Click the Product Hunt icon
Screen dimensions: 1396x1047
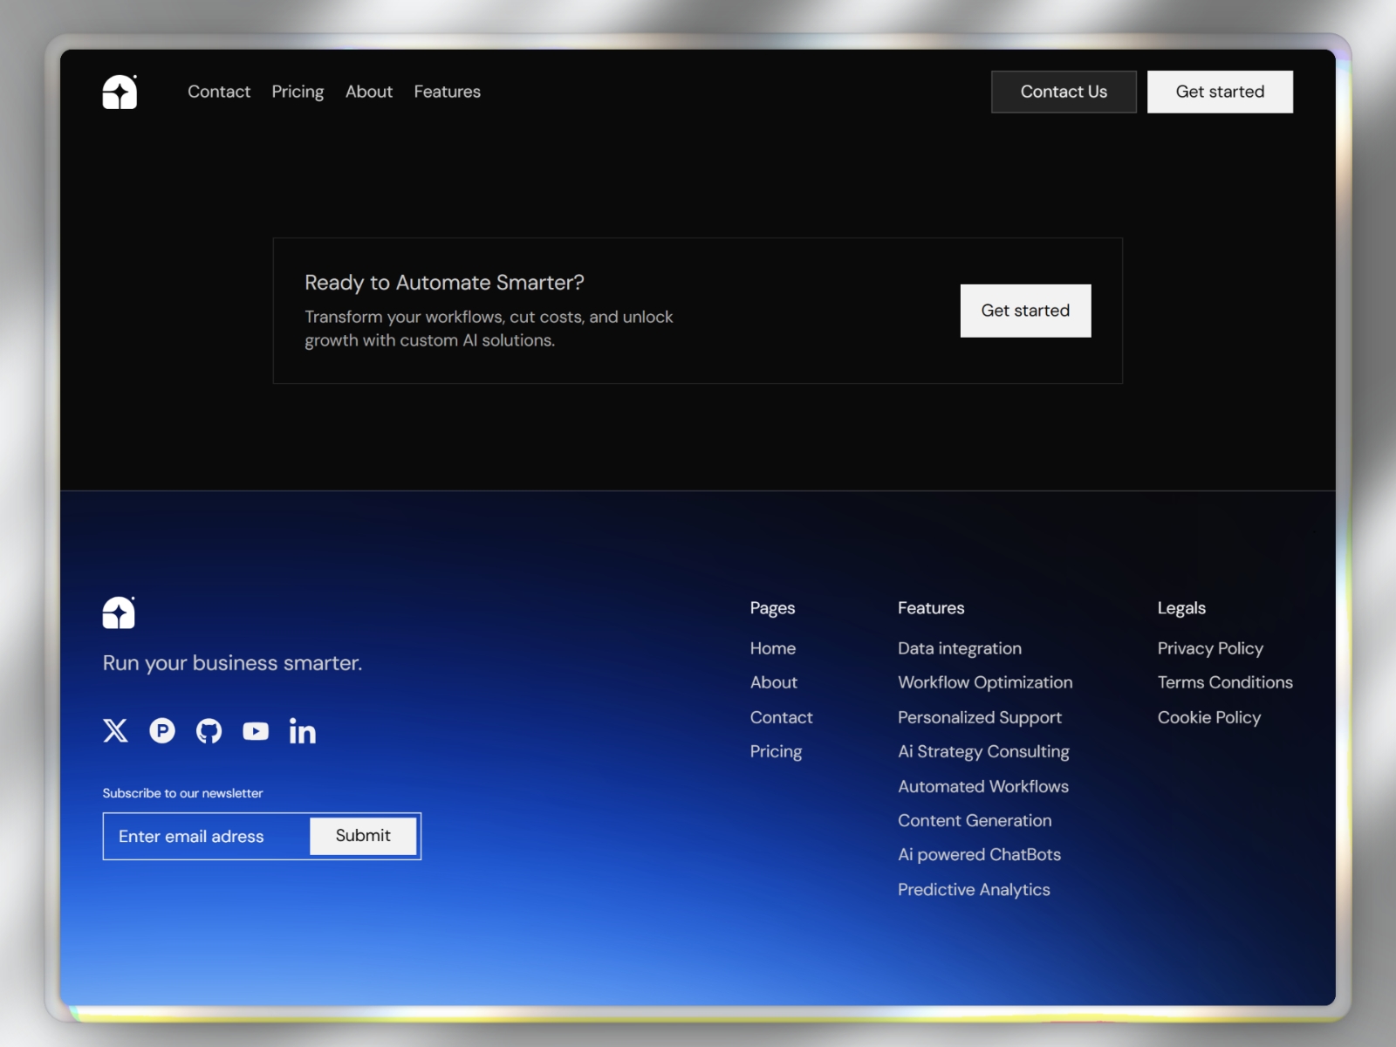point(162,731)
